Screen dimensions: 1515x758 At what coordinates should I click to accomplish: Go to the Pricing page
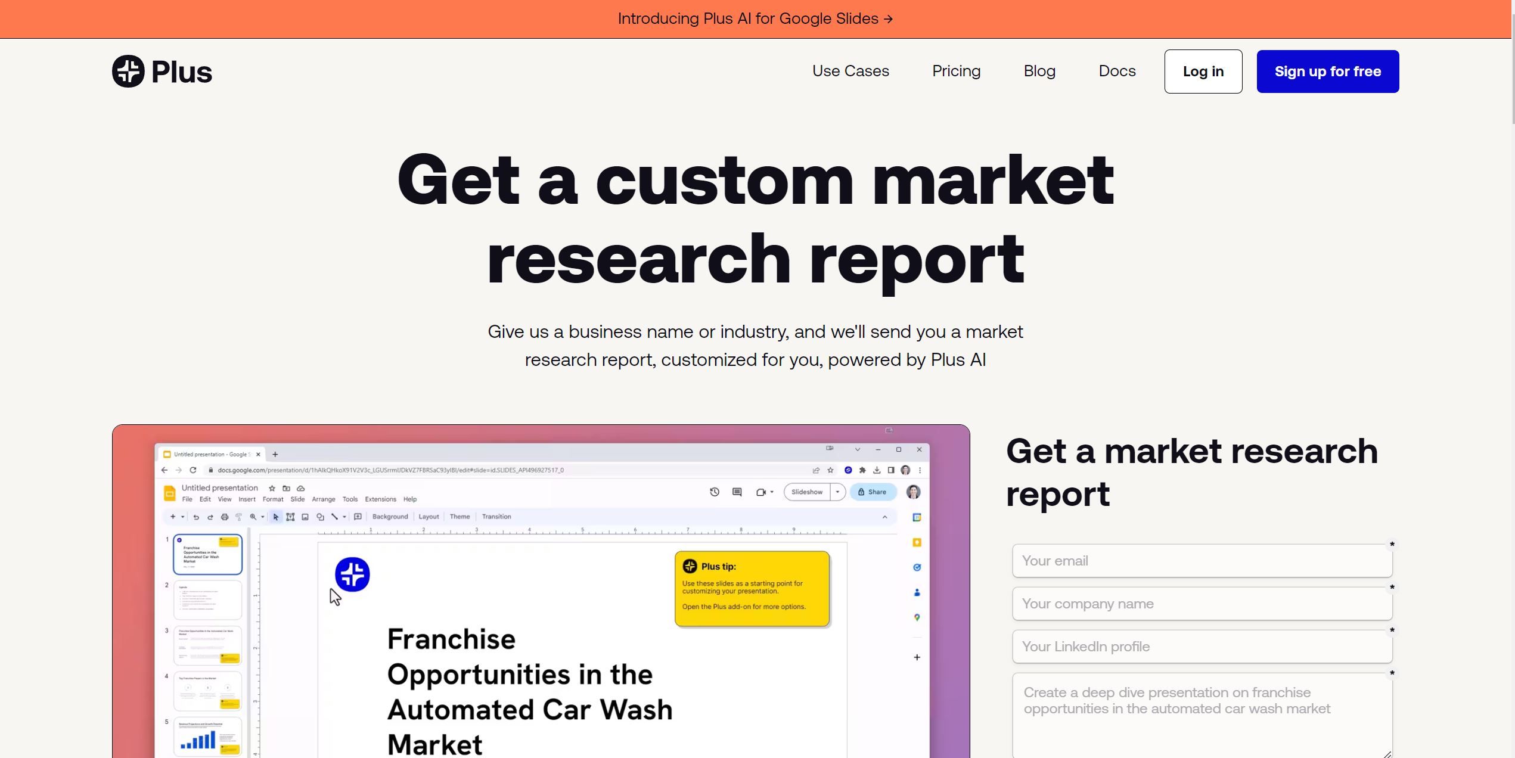(956, 71)
